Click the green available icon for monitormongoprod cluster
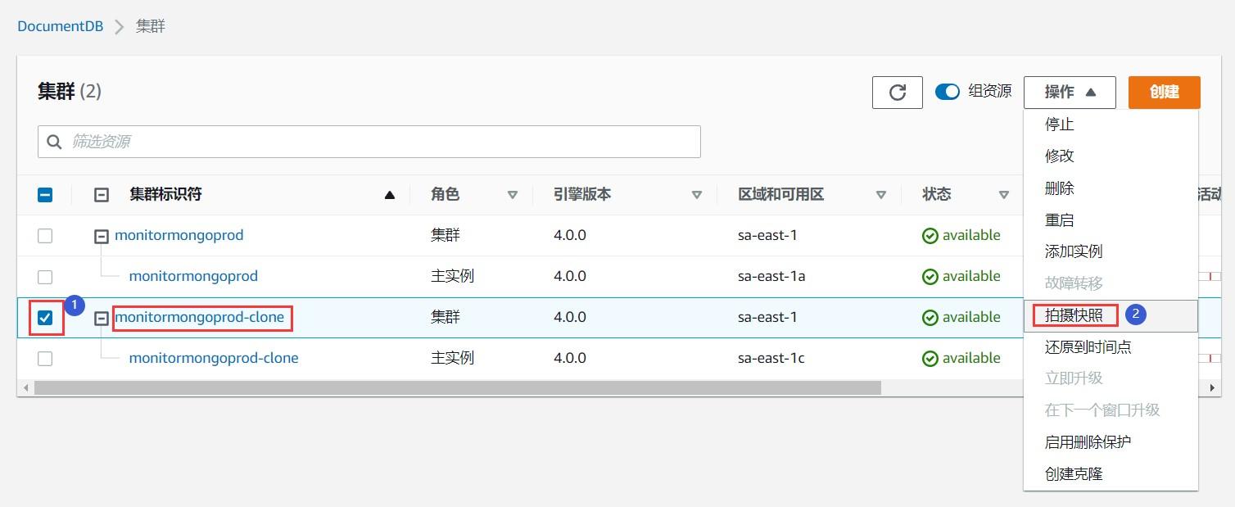Viewport: 1235px width, 507px height. 930,235
